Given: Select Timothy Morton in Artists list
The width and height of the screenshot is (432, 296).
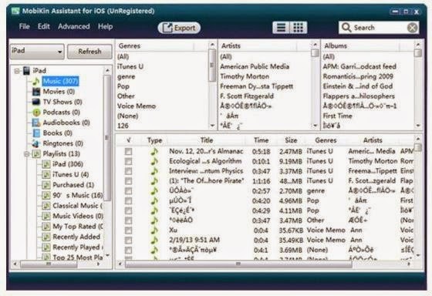Looking at the screenshot, I should click(x=245, y=76).
